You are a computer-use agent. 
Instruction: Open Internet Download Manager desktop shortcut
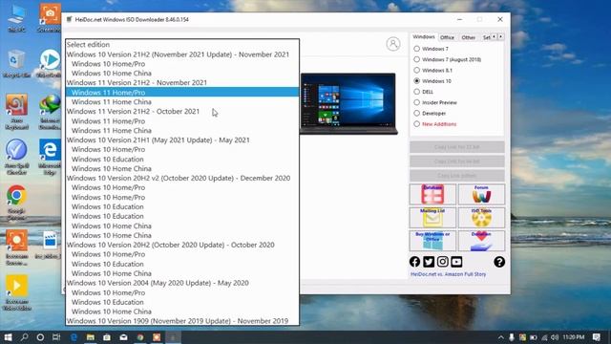pos(50,112)
